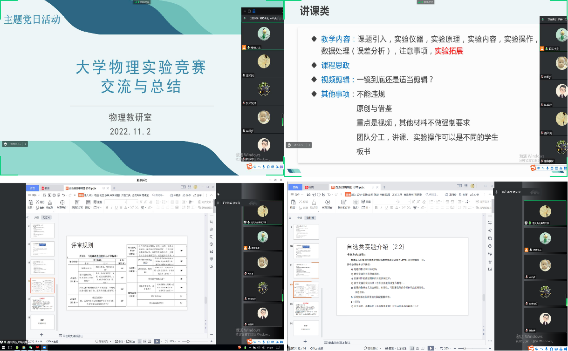This screenshot has height=351, width=568.
Task: Toggle Underline in 自选类赛题介绍 window
Action: click(x=387, y=207)
